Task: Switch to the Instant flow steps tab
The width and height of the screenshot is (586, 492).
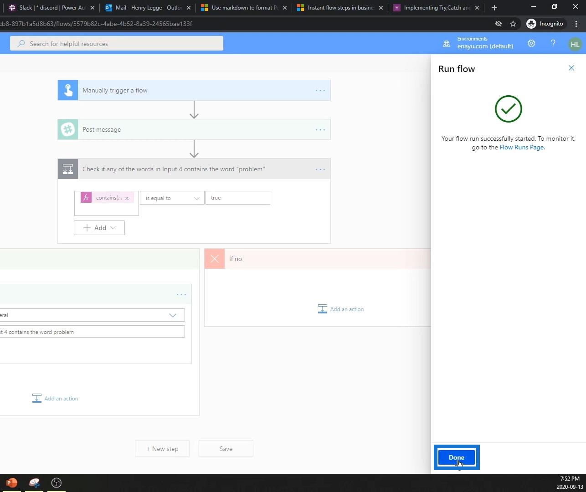Action: coord(340,8)
